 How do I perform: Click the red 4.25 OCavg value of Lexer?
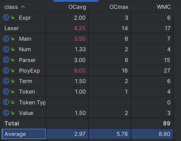point(80,28)
